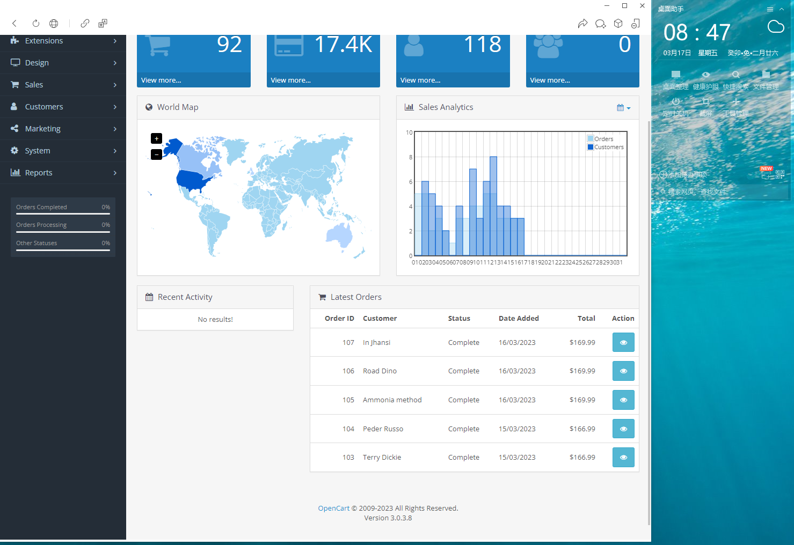794x545 pixels.
Task: Click the rightmost toolbar device icon
Action: coord(636,24)
